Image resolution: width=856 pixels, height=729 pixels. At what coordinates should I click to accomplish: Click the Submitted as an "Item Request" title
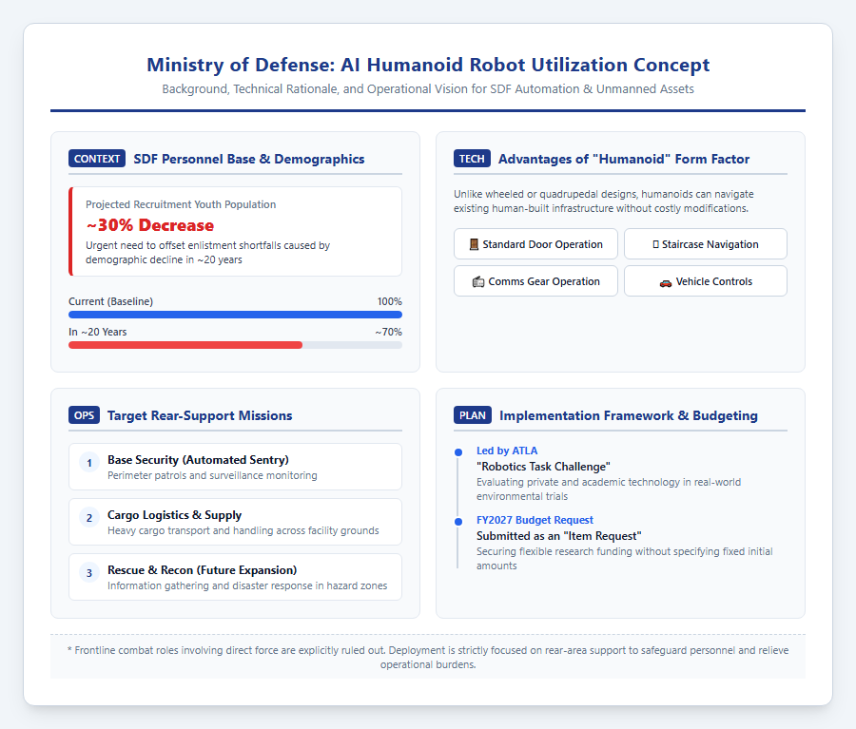[559, 536]
